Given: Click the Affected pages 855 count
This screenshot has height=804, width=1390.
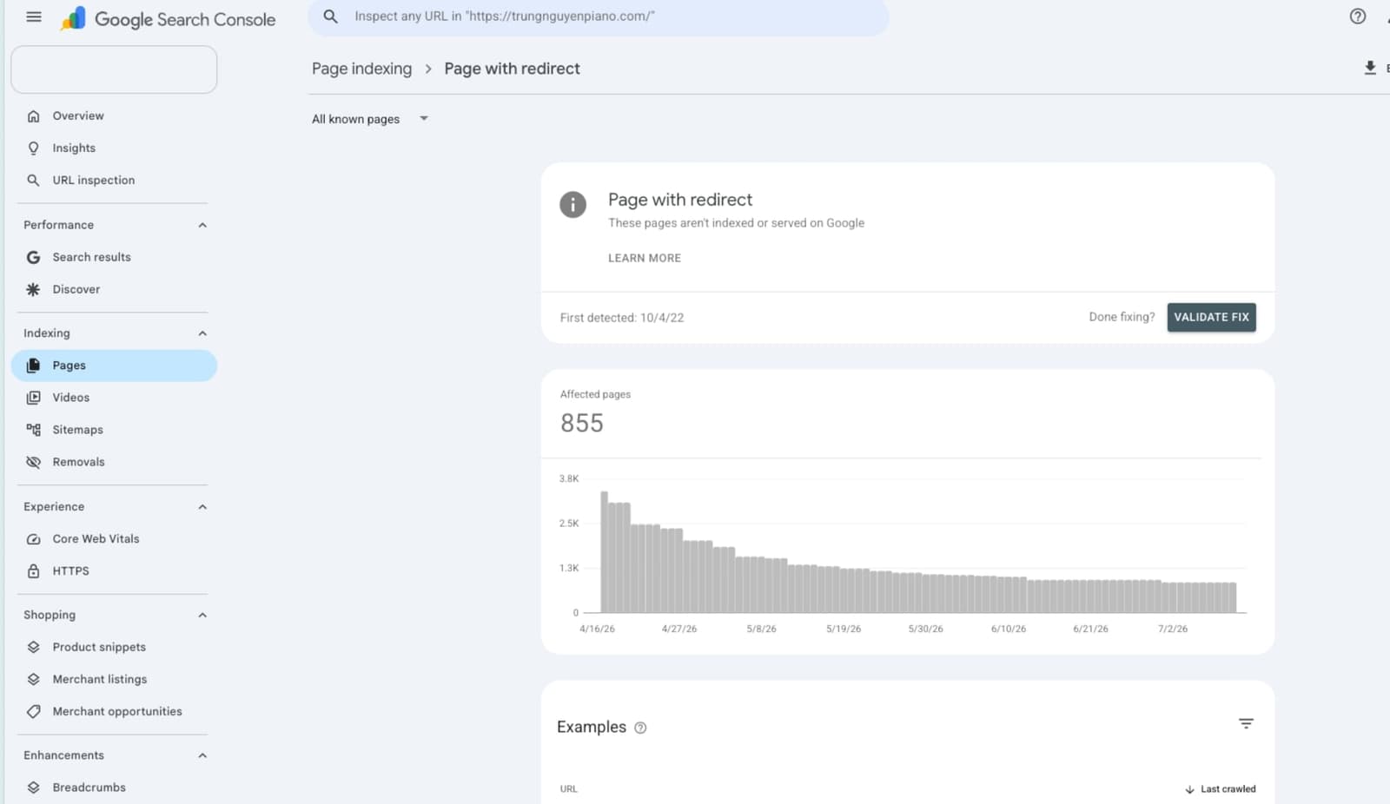Looking at the screenshot, I should pos(582,423).
